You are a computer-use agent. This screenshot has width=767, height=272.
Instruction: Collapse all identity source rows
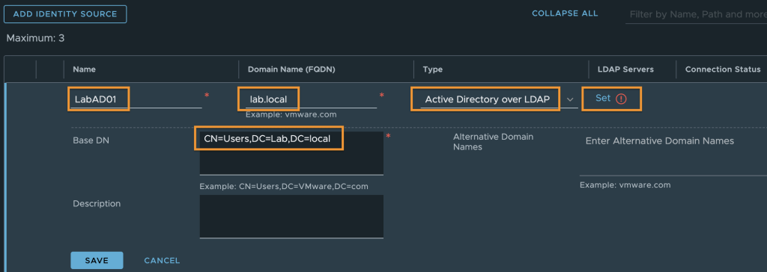565,13
